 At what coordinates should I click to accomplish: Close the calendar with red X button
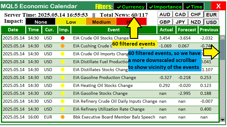(x=218, y=6)
